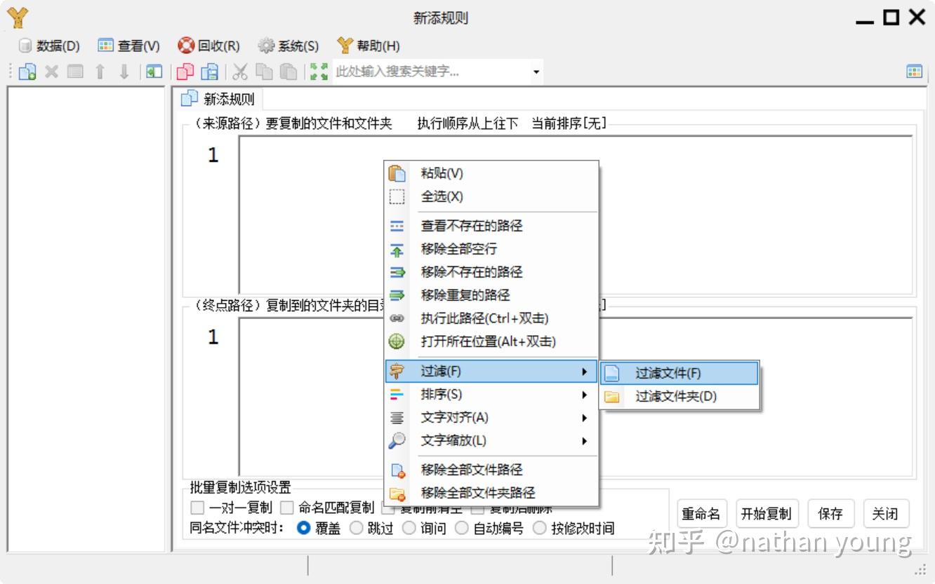The image size is (935, 584).
Task: Switch to the 新添规则 tab
Action: pyautogui.click(x=218, y=99)
